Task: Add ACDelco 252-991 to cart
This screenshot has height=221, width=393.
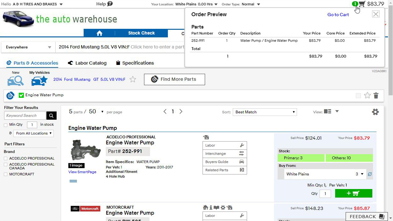Action: (x=354, y=193)
